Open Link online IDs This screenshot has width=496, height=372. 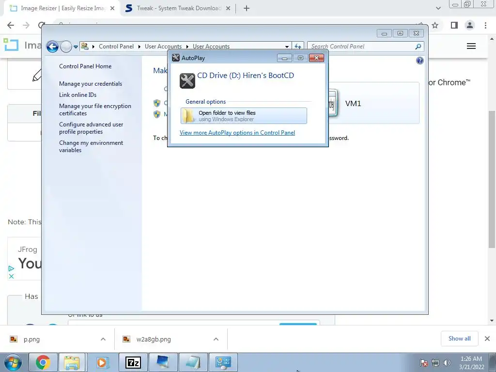[x=77, y=94]
